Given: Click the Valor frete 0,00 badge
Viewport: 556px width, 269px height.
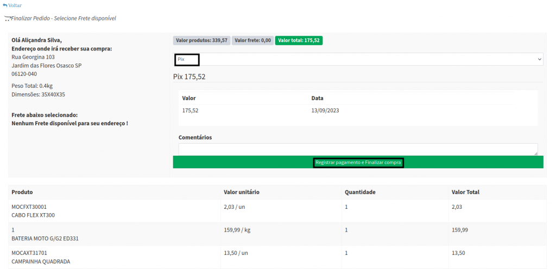Looking at the screenshot, I should tap(252, 40).
